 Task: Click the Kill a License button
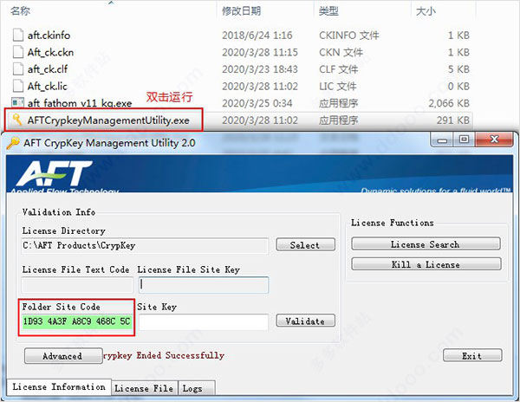pyautogui.click(x=426, y=264)
